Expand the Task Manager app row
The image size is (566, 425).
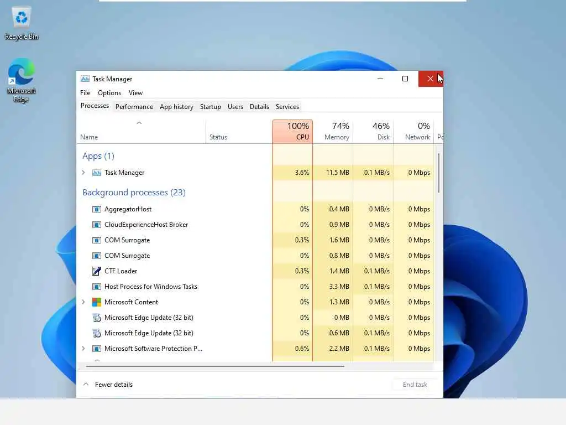coord(83,173)
